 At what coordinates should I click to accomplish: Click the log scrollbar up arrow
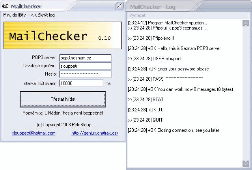pyautogui.click(x=246, y=23)
